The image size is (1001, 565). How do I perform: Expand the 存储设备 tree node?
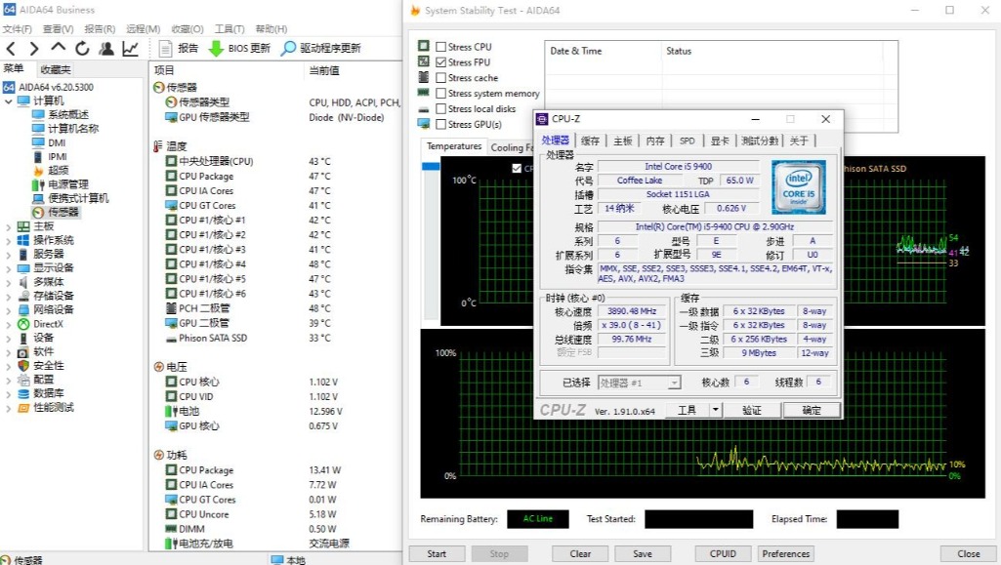pos(8,296)
